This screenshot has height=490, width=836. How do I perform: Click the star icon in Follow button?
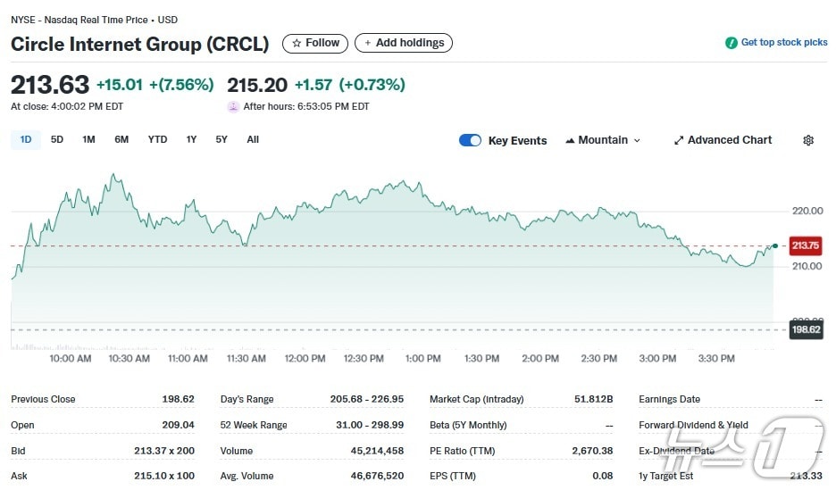click(x=297, y=43)
